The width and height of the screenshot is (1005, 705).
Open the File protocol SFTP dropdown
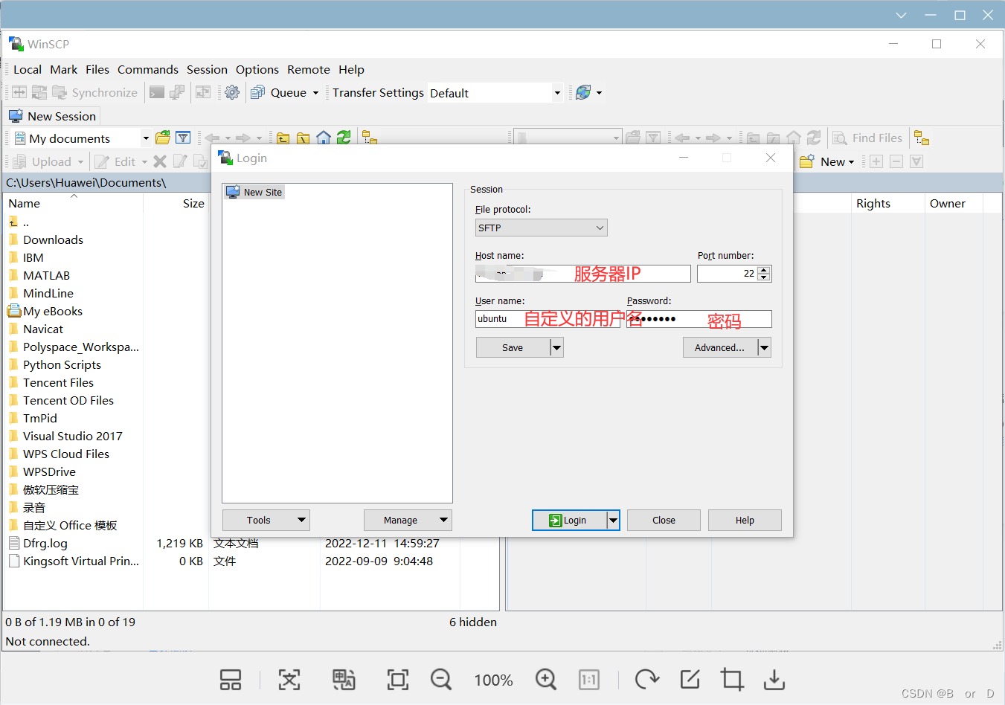(x=542, y=228)
